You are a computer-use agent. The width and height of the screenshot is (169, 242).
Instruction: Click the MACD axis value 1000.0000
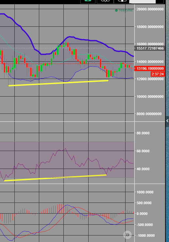(x=145, y=192)
